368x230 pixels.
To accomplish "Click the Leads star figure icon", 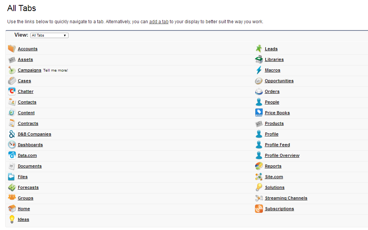I will [259, 49].
